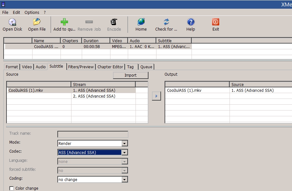Click the 1. ASS (Advanc... subtitle cell
Viewport: 292px width, 191px height.
point(174,47)
